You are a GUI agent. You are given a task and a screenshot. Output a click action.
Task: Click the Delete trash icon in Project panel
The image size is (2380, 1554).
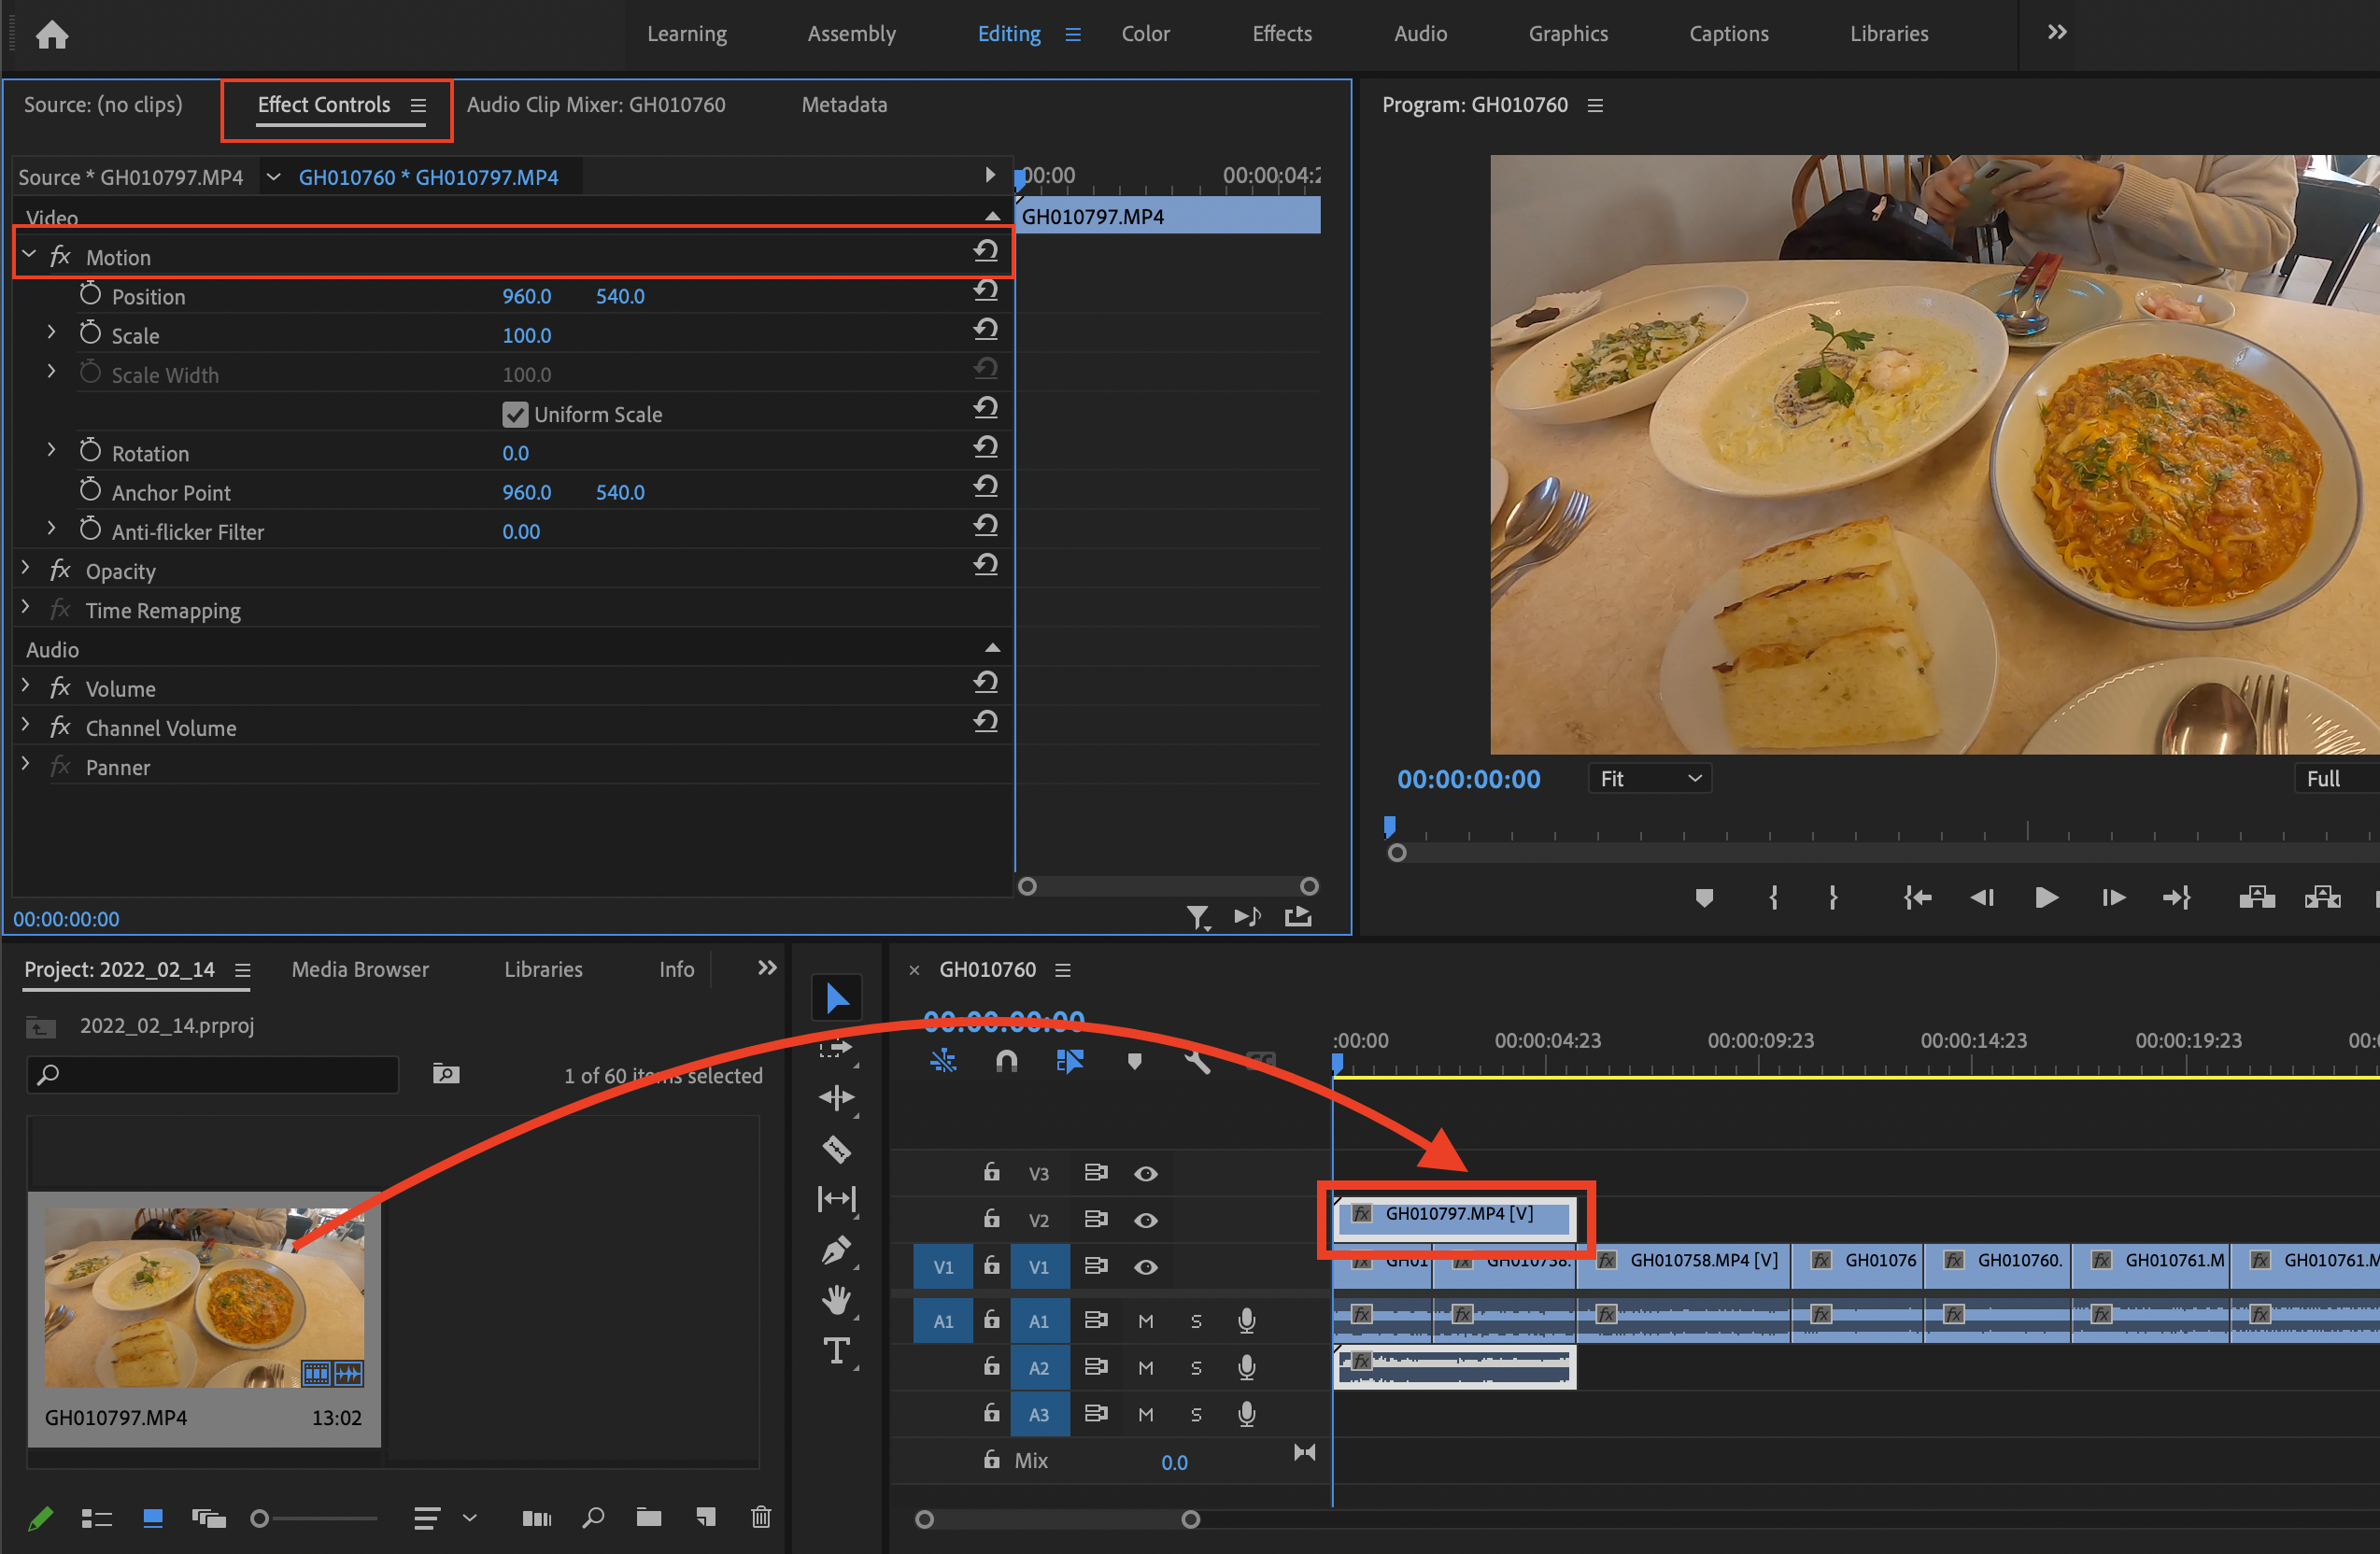pyautogui.click(x=760, y=1517)
